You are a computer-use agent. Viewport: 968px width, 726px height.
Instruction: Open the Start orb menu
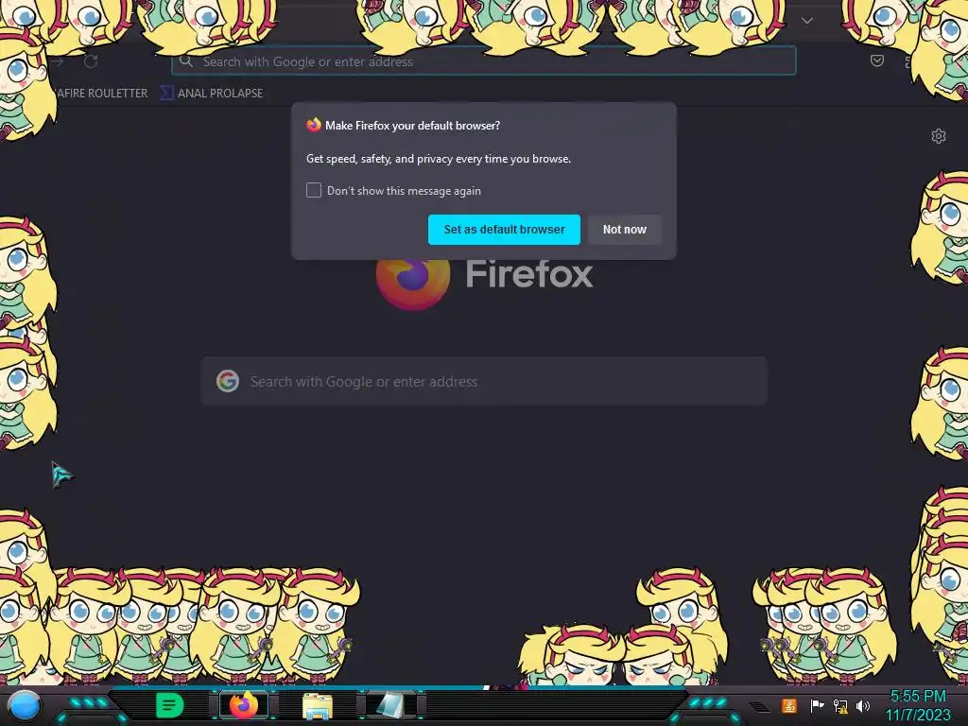point(25,705)
